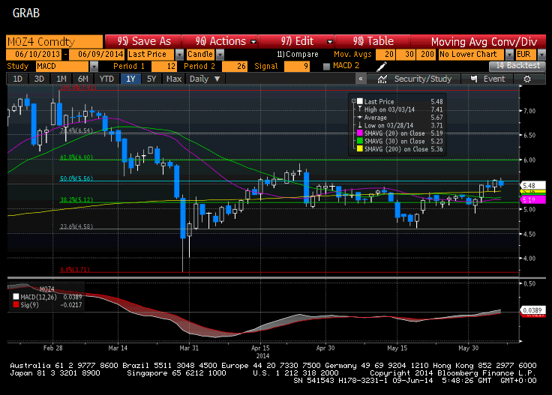Click the moving average 20 field
The height and width of the screenshot is (395, 552).
[385, 55]
